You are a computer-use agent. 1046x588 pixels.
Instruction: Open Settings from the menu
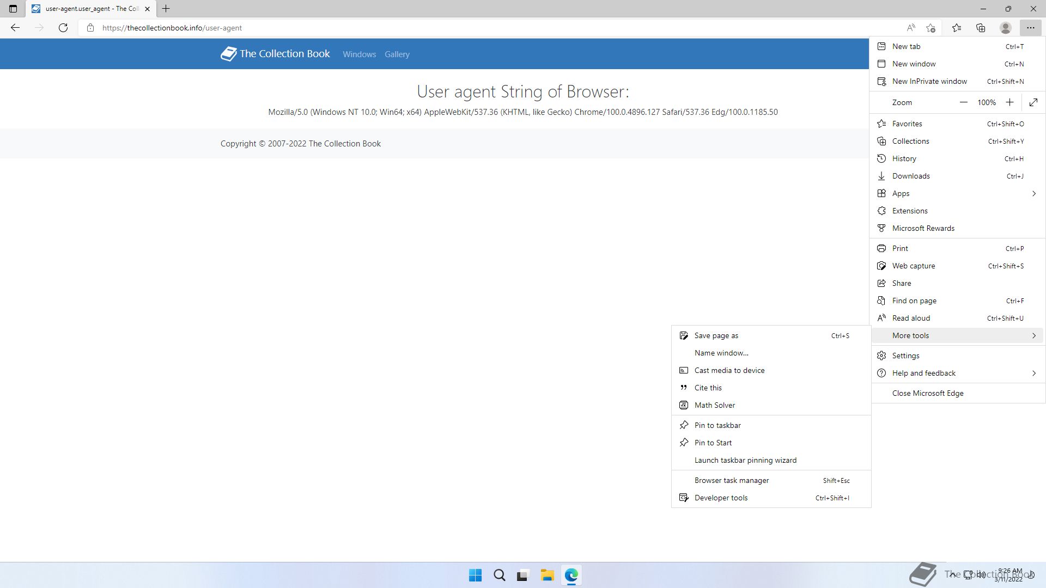click(957, 356)
